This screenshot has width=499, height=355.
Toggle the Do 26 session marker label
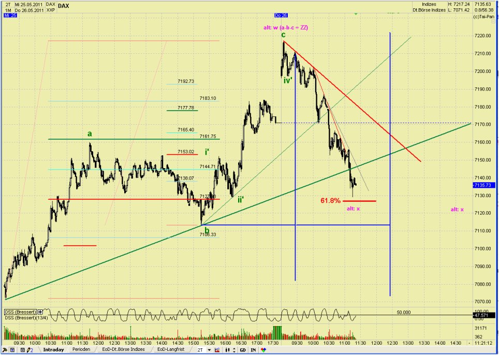pyautogui.click(x=280, y=15)
